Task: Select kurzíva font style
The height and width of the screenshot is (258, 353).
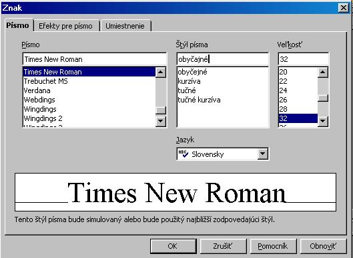Action: 223,81
